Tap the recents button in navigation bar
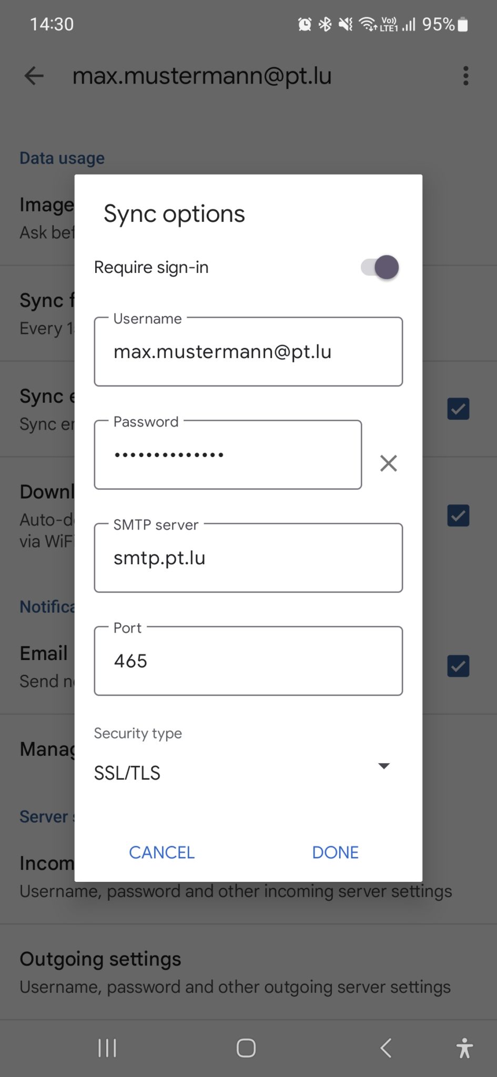This screenshot has width=497, height=1077. [x=106, y=1048]
